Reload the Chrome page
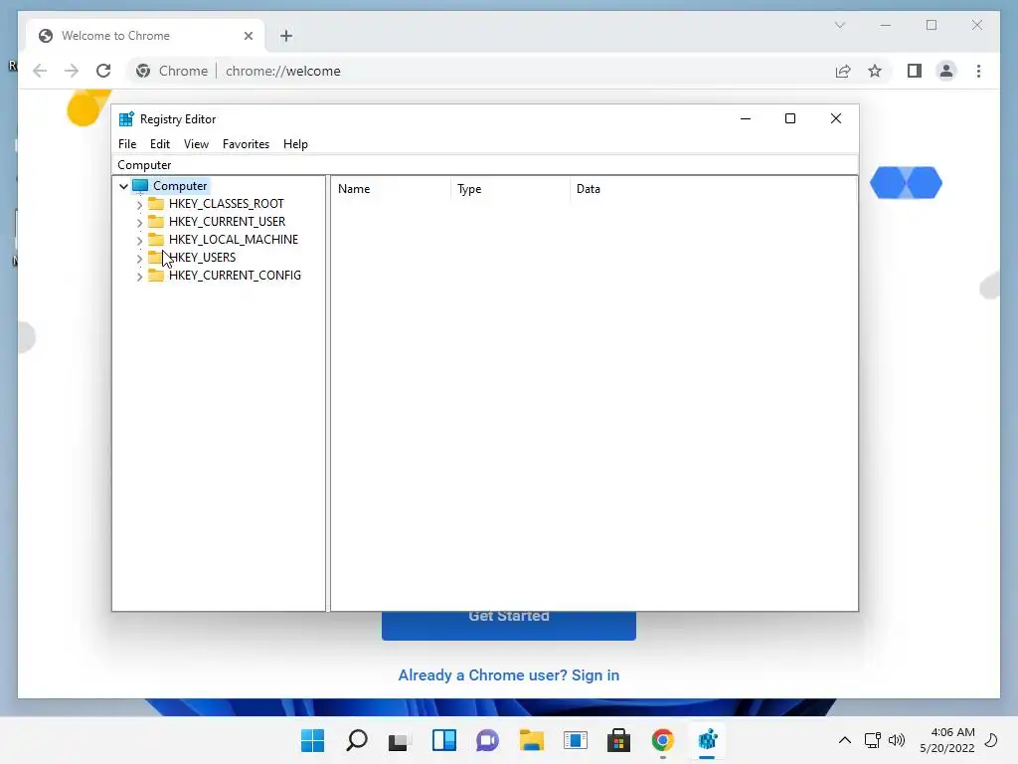This screenshot has width=1018, height=764. pos(103,71)
